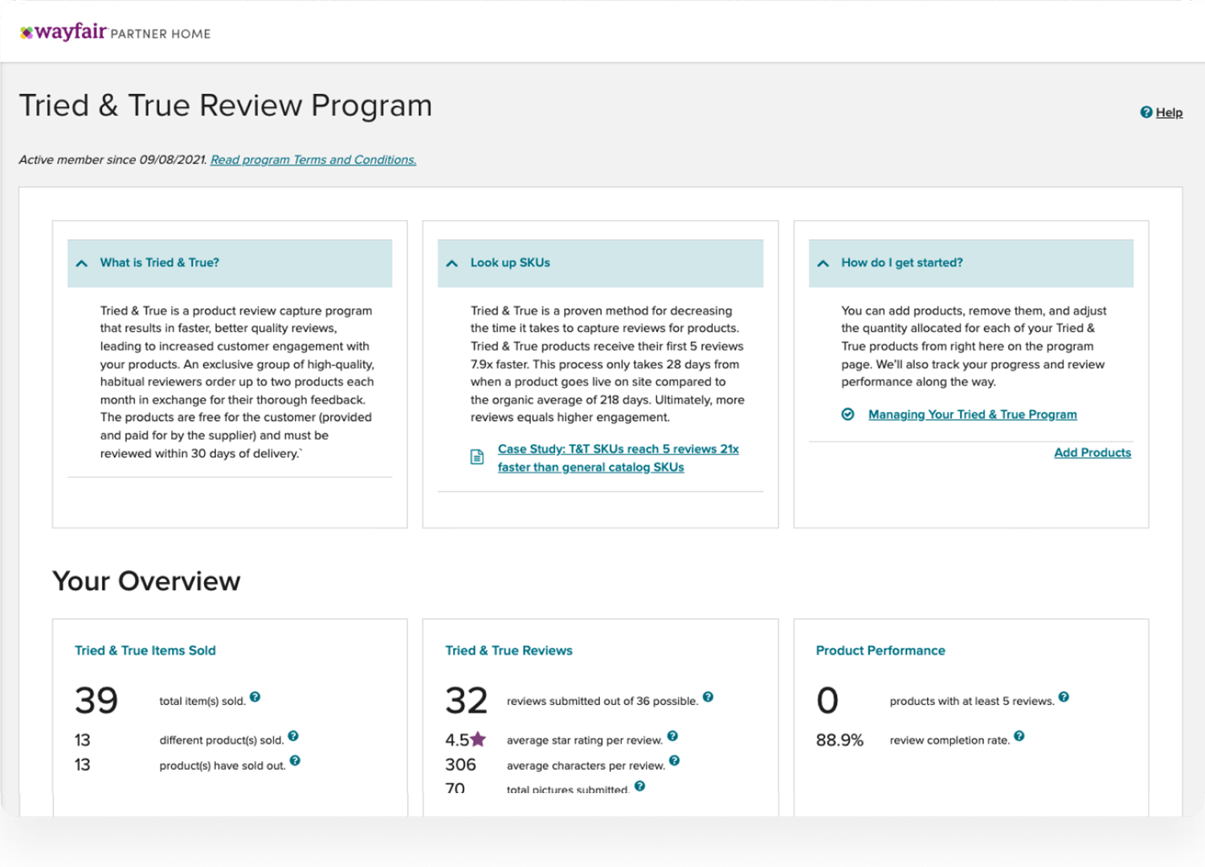Click info icon beside different product(s) sold
The image size is (1205, 867).
[293, 736]
